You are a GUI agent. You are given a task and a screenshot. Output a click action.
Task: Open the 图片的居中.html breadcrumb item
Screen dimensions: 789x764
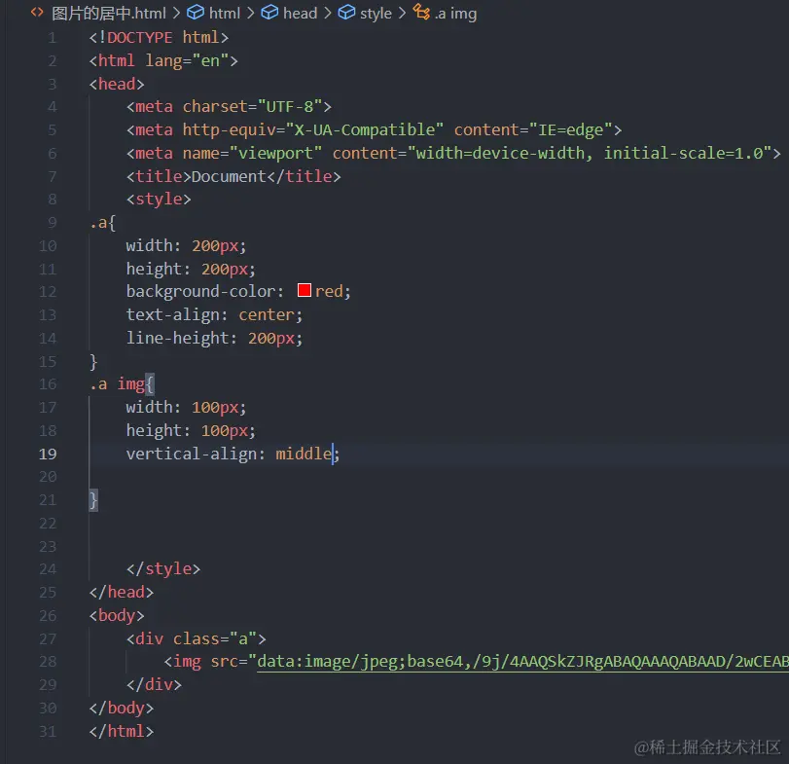[x=109, y=13]
